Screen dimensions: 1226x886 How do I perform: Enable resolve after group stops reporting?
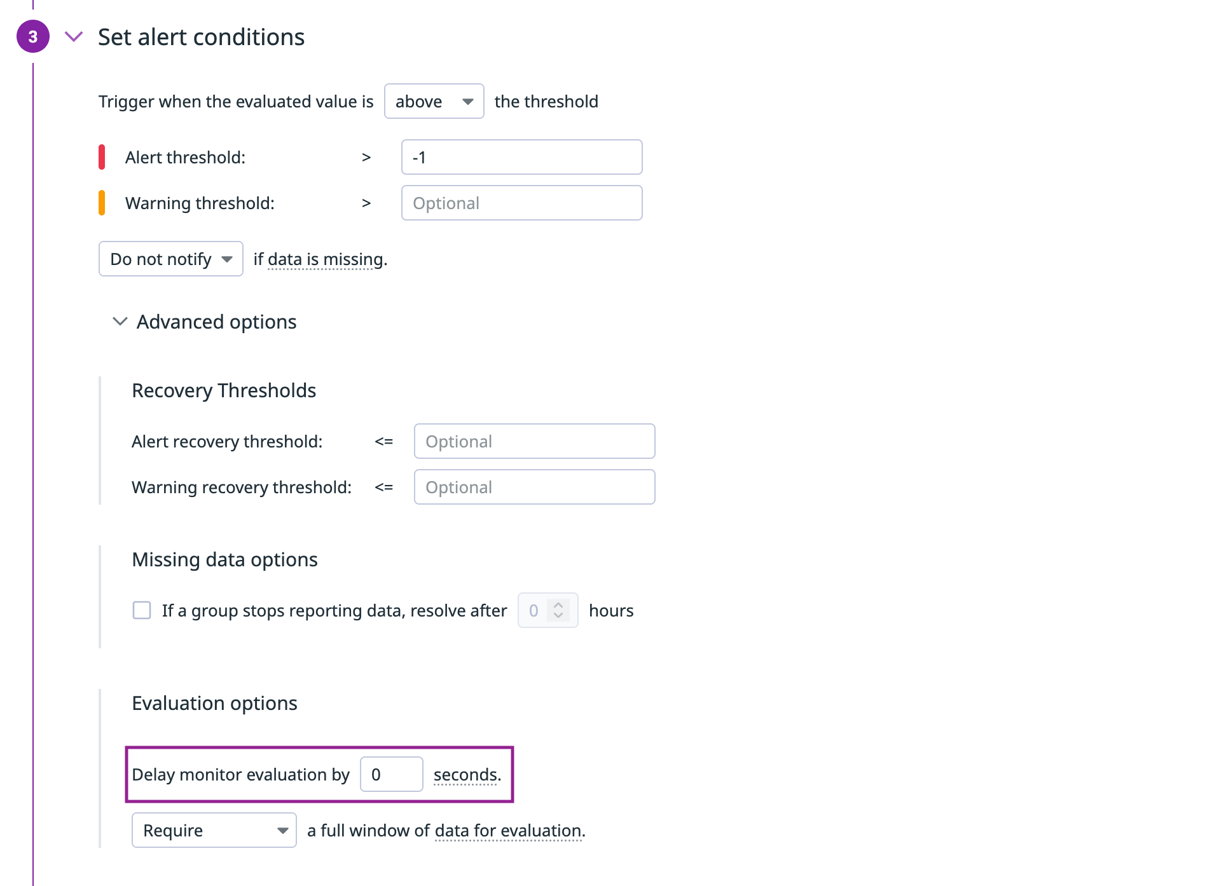tap(142, 611)
